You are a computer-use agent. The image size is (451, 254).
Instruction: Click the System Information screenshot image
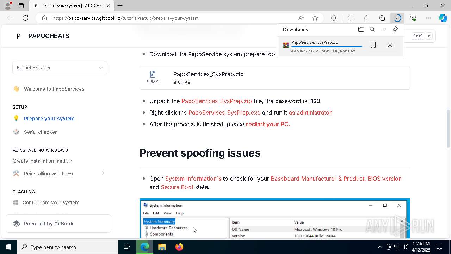coord(275,219)
